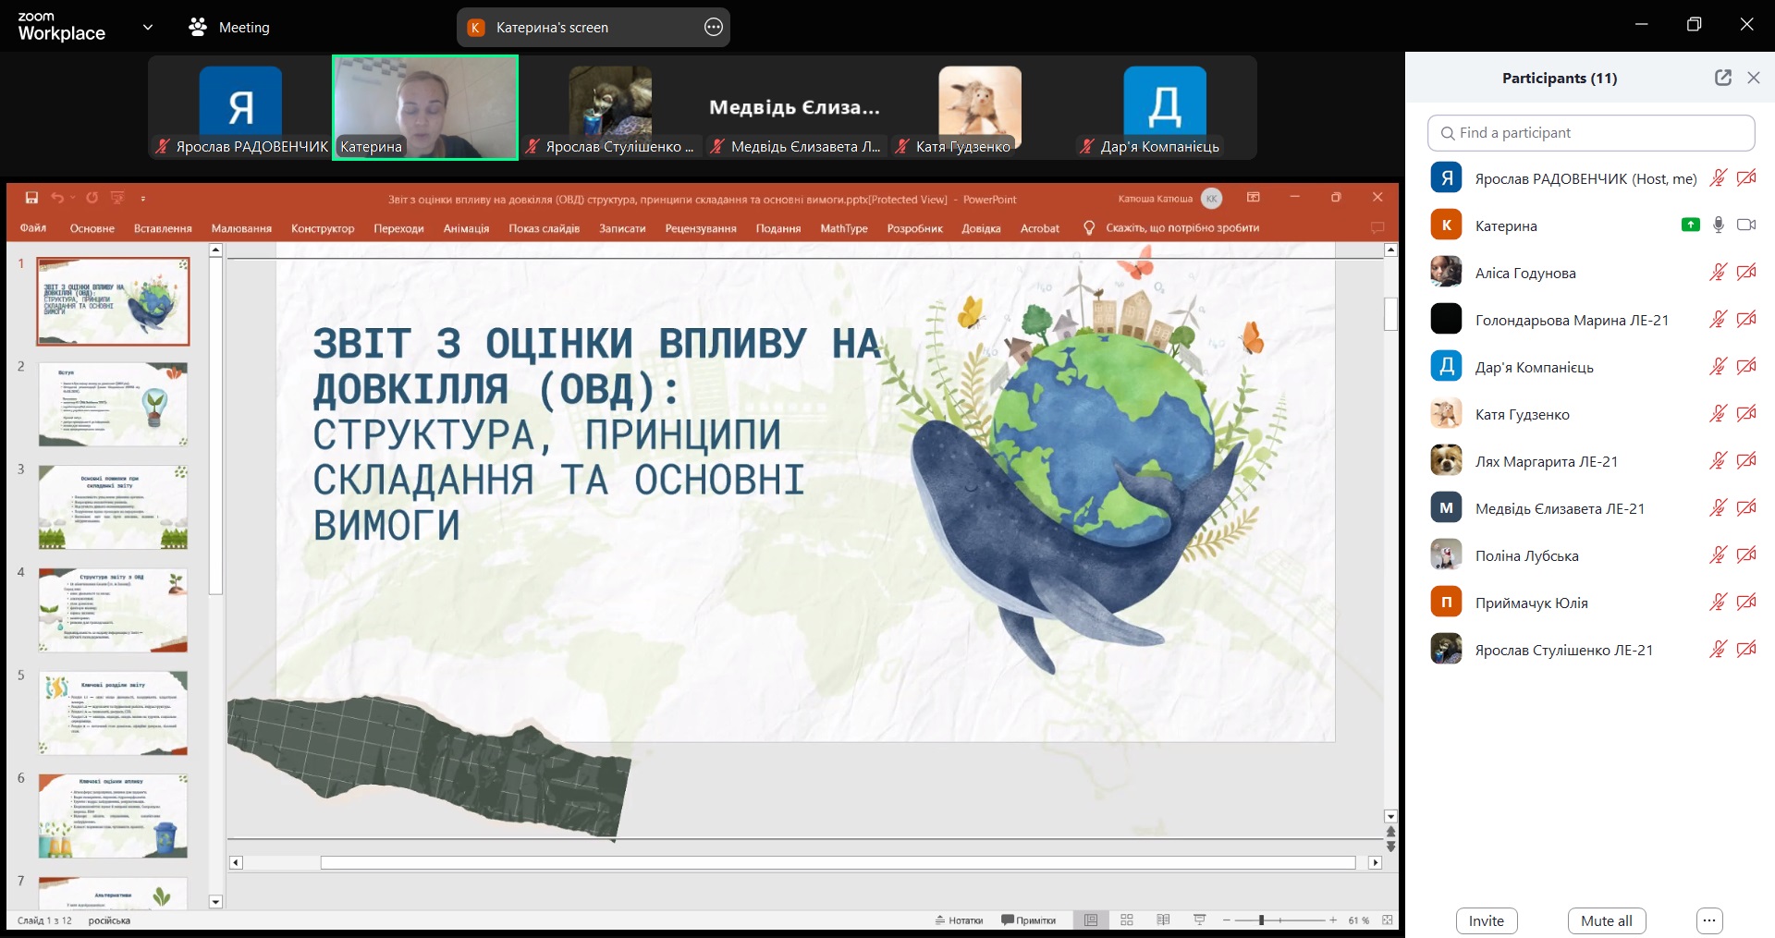The image size is (1775, 938).
Task: Click Катюша Катюша account name
Action: pyautogui.click(x=1155, y=199)
